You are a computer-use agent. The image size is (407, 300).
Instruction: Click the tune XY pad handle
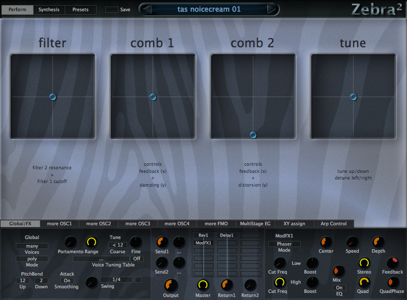pyautogui.click(x=353, y=97)
